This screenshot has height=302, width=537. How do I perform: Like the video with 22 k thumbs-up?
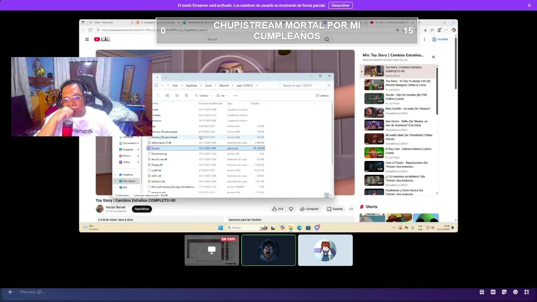point(278,209)
